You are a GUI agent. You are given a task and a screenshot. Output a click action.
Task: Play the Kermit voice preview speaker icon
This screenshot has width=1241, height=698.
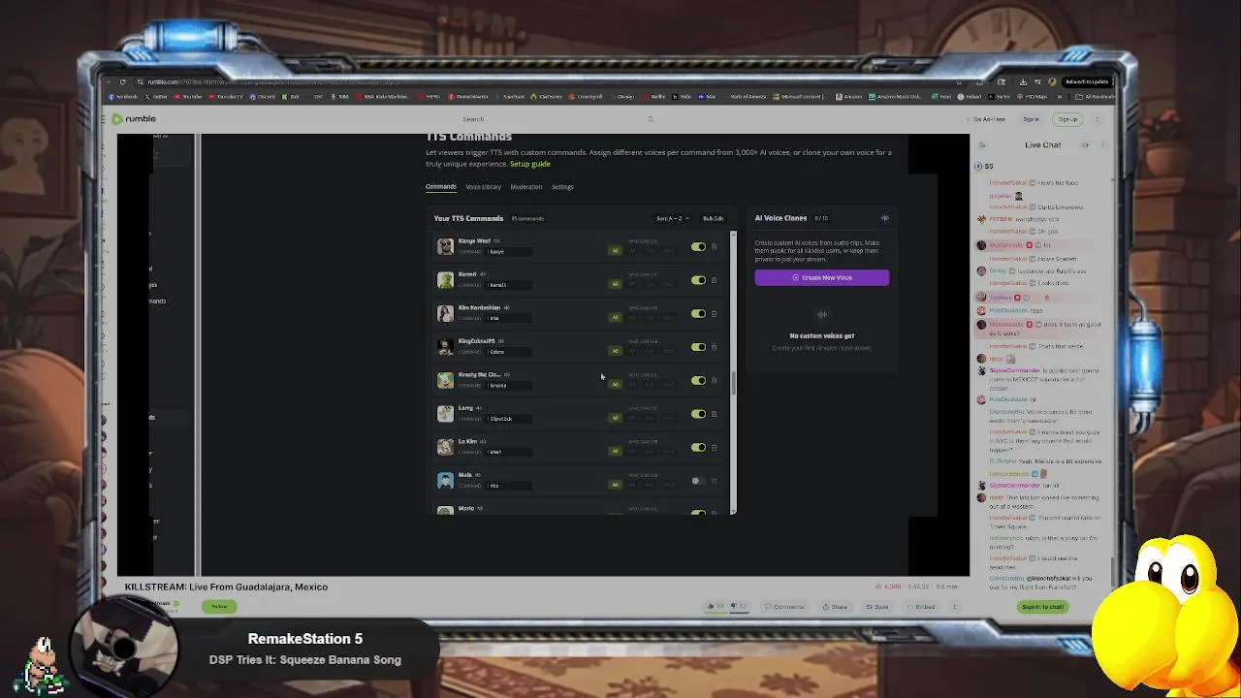pyautogui.click(x=483, y=274)
